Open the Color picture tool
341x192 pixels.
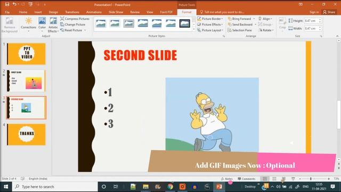tap(42, 25)
